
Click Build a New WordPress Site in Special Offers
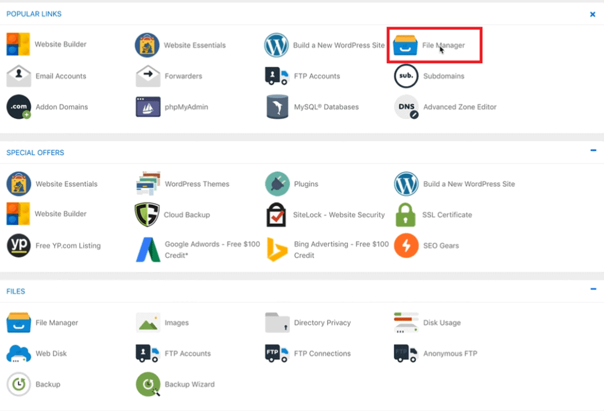469,184
